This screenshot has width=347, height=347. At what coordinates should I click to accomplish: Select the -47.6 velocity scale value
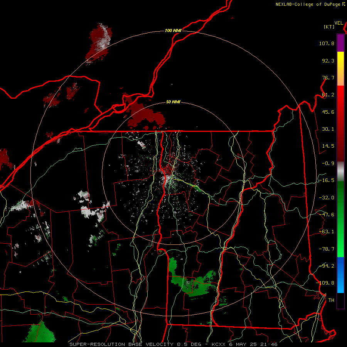327,215
